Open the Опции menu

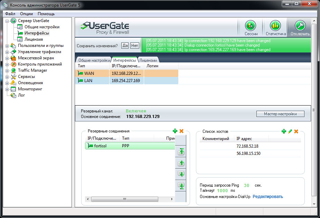(x=26, y=14)
